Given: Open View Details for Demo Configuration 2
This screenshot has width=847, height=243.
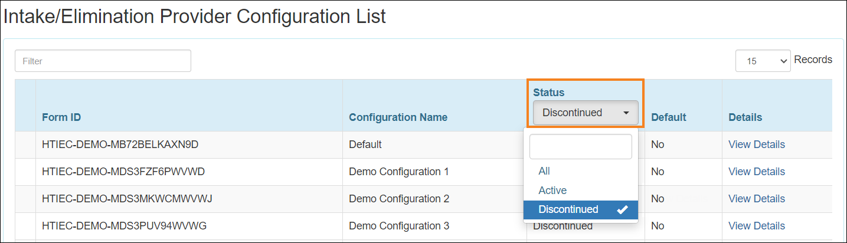Looking at the screenshot, I should [x=757, y=199].
